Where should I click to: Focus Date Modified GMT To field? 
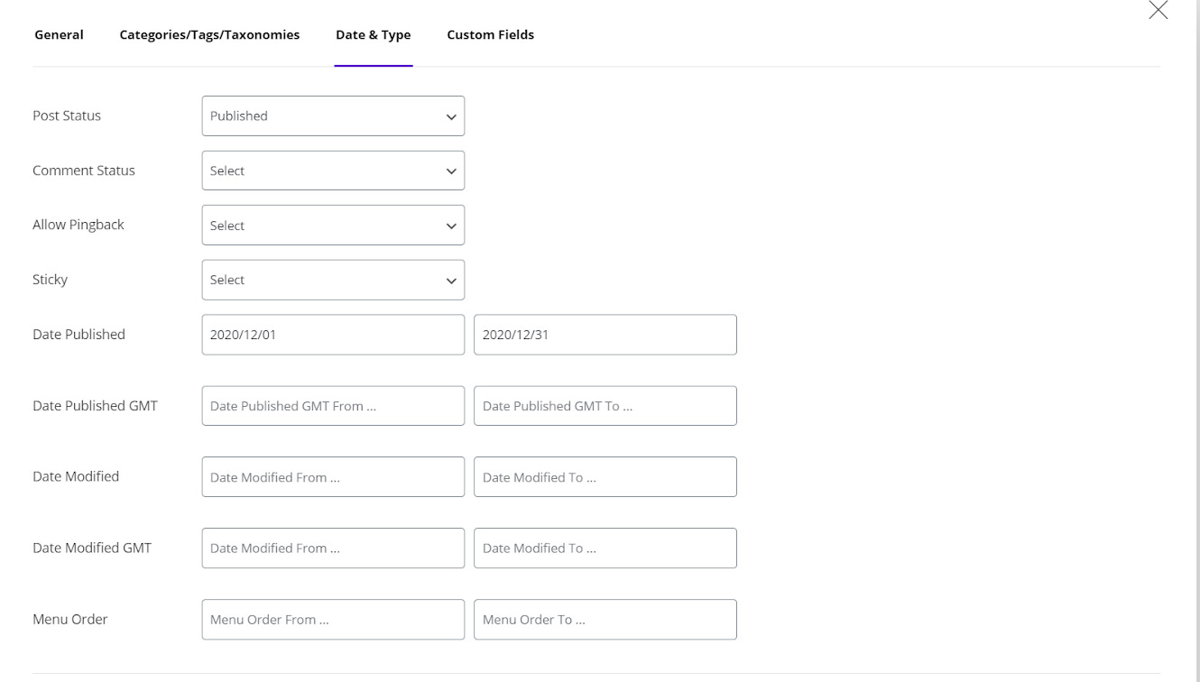pyautogui.click(x=605, y=548)
